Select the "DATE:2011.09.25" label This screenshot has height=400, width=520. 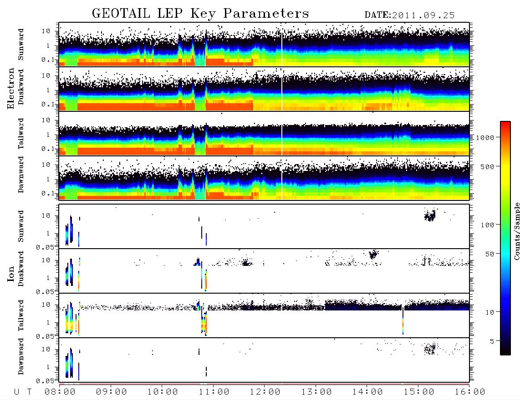(409, 15)
